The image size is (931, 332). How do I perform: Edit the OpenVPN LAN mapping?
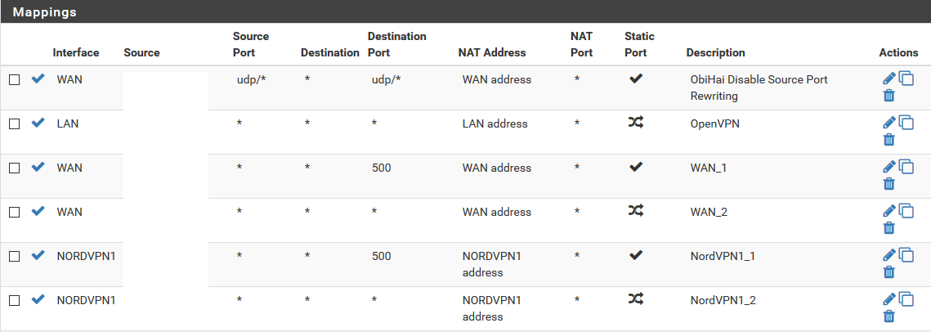point(888,123)
